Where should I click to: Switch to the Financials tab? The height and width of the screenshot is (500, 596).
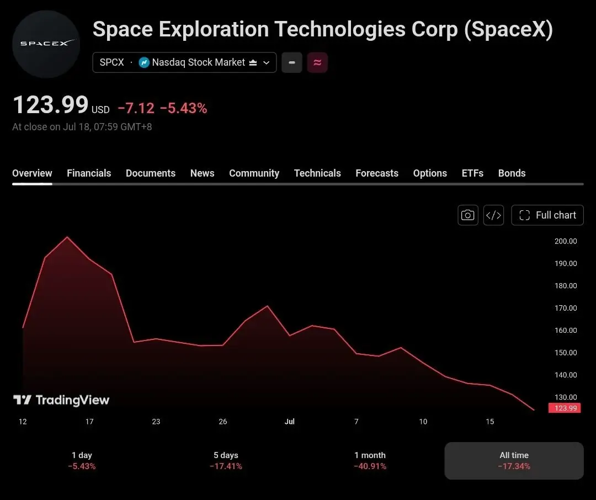tap(89, 173)
